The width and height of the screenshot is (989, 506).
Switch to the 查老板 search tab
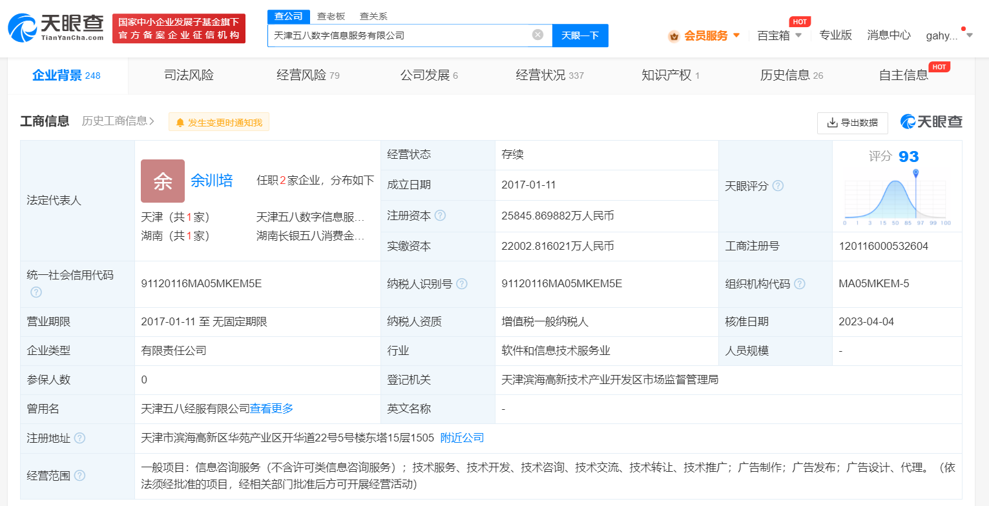(331, 16)
